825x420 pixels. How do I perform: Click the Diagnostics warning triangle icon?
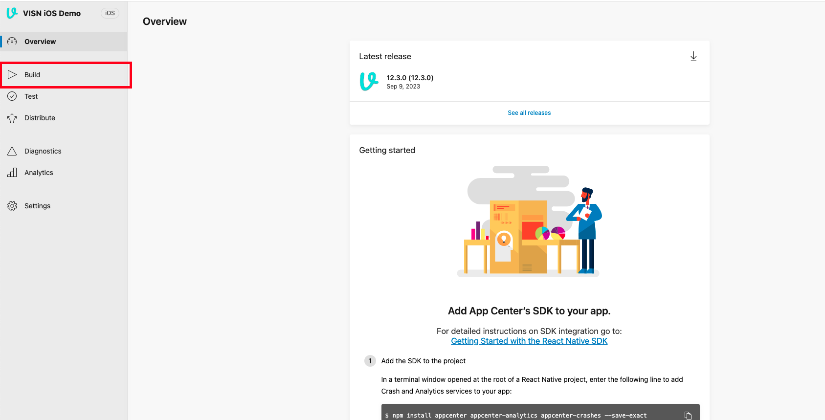coord(12,151)
